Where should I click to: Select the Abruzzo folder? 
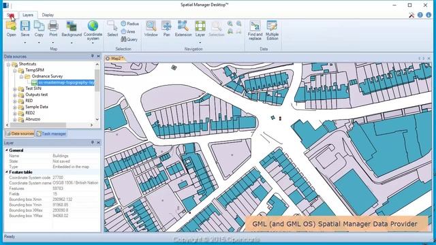click(33, 119)
